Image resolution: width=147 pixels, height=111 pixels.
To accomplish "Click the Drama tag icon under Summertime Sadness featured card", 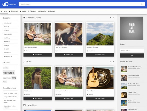I will pyautogui.click(x=25, y=51).
